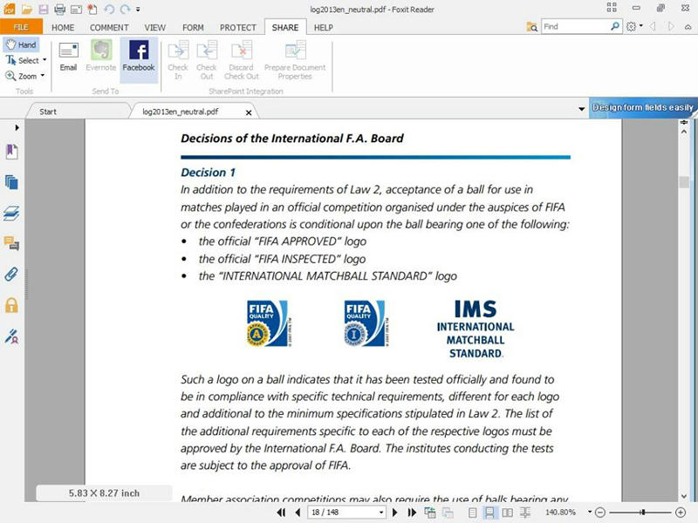Screen dimensions: 698x523
Task: Open the FILE menu
Action: point(21,27)
